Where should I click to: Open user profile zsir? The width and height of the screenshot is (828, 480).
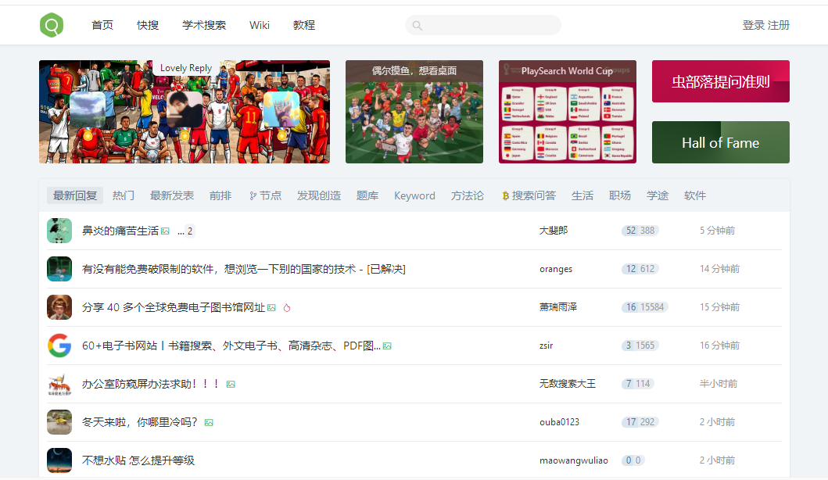546,346
